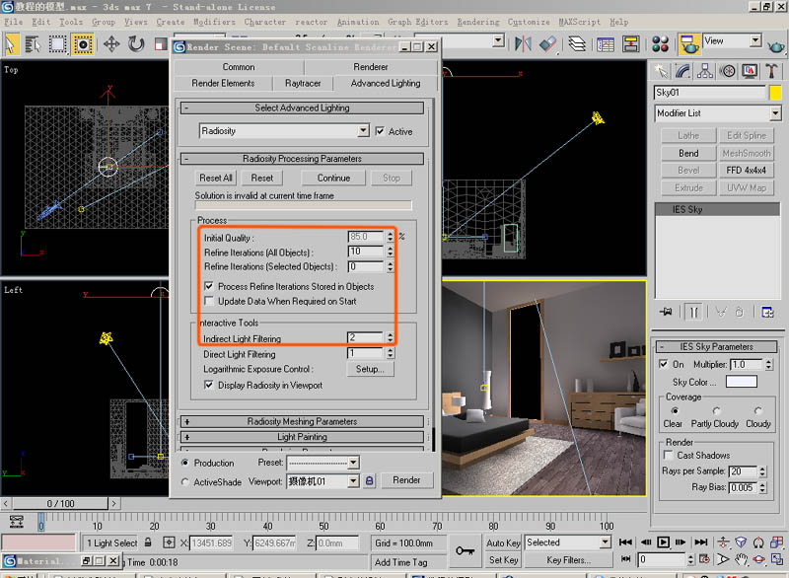Screen dimensions: 789x578
Task: Open the Layer Manager
Action: click(x=577, y=43)
